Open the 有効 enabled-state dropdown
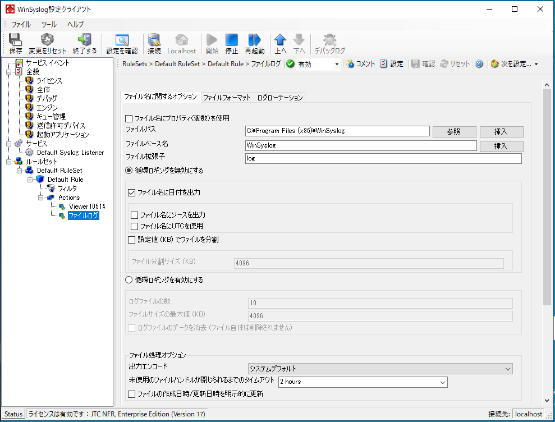 click(x=337, y=64)
